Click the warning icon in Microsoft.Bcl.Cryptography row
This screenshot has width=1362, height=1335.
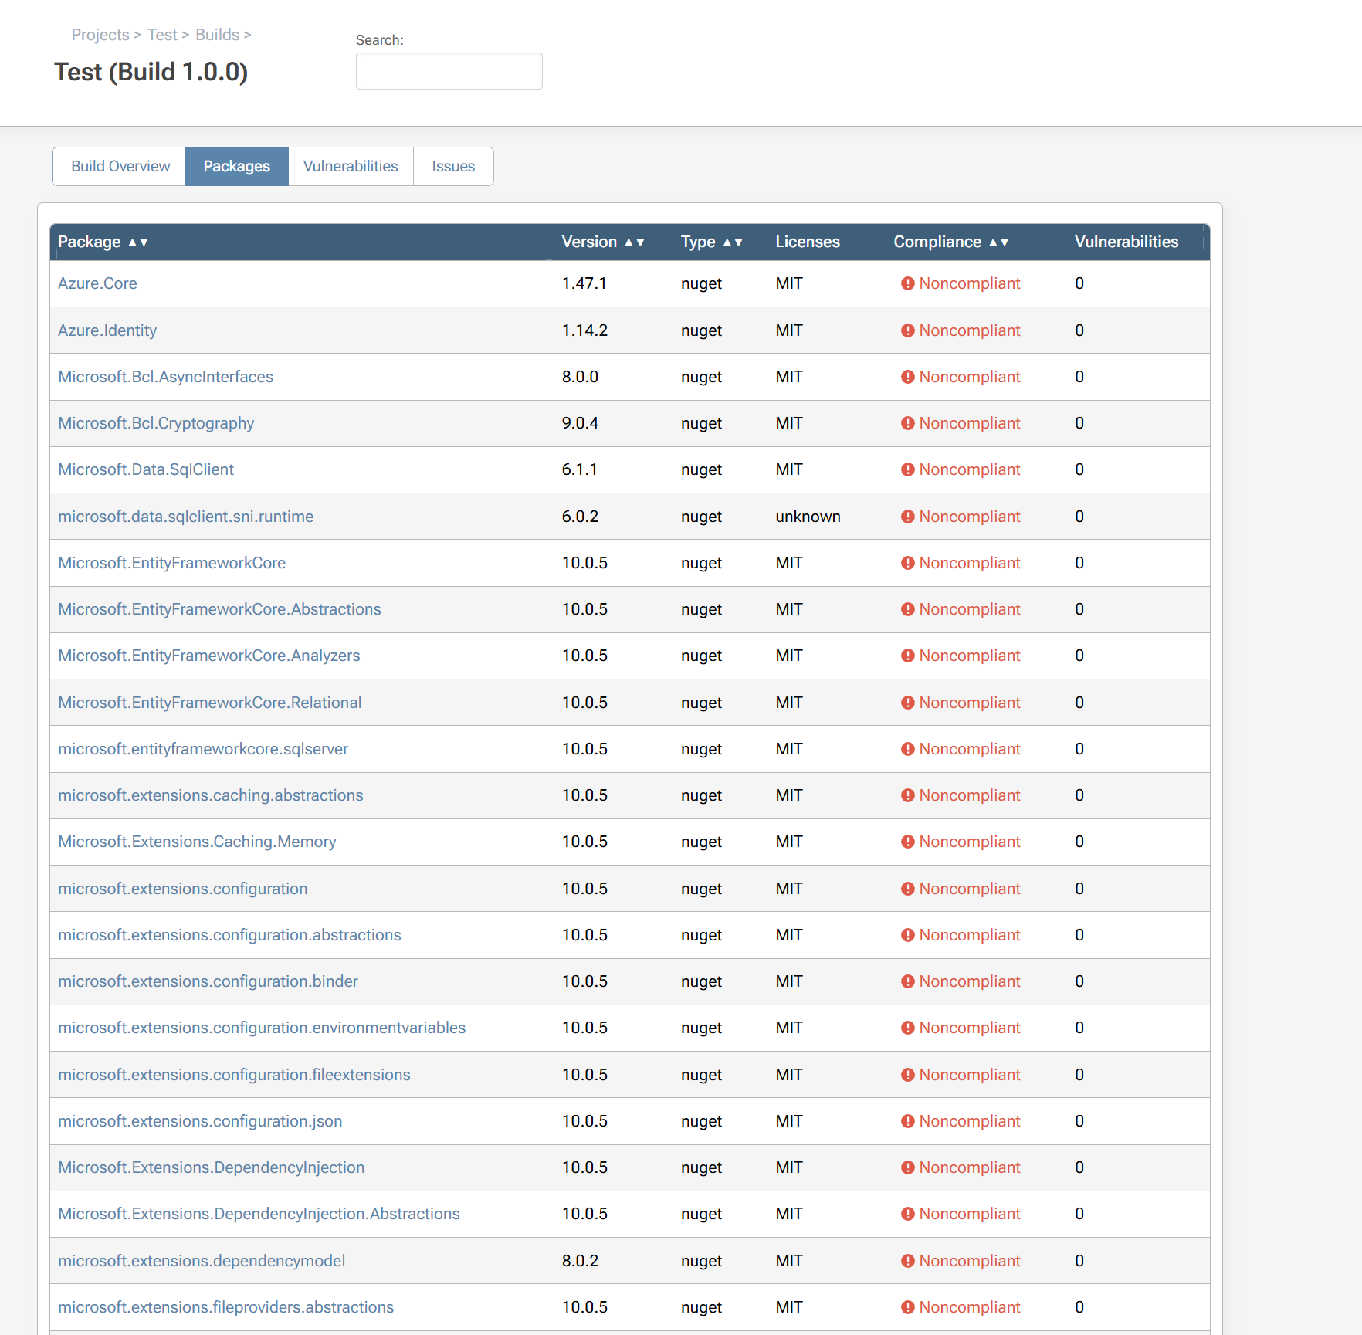coord(908,423)
